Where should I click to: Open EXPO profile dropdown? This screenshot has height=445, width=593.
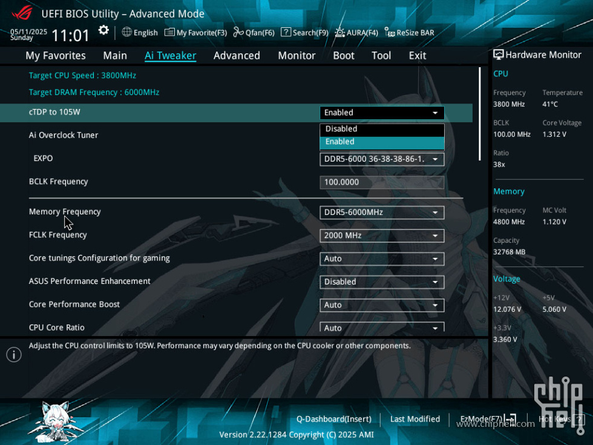click(x=382, y=159)
